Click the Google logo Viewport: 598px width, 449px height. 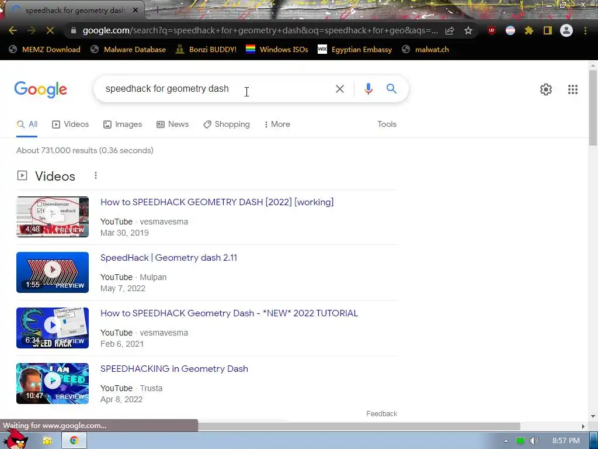click(40, 89)
